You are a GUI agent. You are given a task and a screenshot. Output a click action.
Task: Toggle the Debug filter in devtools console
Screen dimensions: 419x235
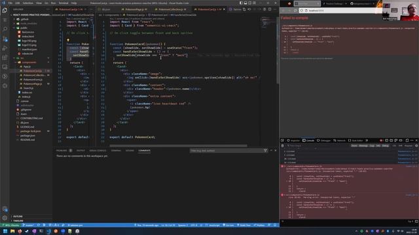385,146
